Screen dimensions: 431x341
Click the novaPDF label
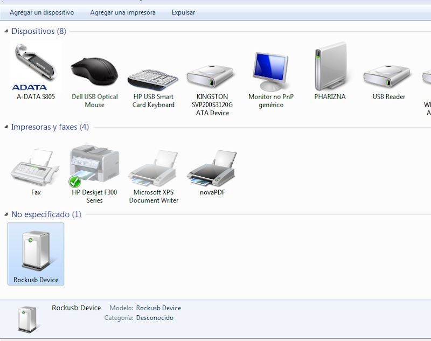(x=212, y=192)
